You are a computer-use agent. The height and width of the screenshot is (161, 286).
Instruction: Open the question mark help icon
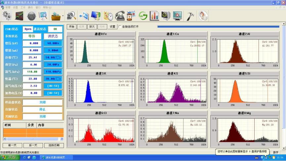(203, 16)
